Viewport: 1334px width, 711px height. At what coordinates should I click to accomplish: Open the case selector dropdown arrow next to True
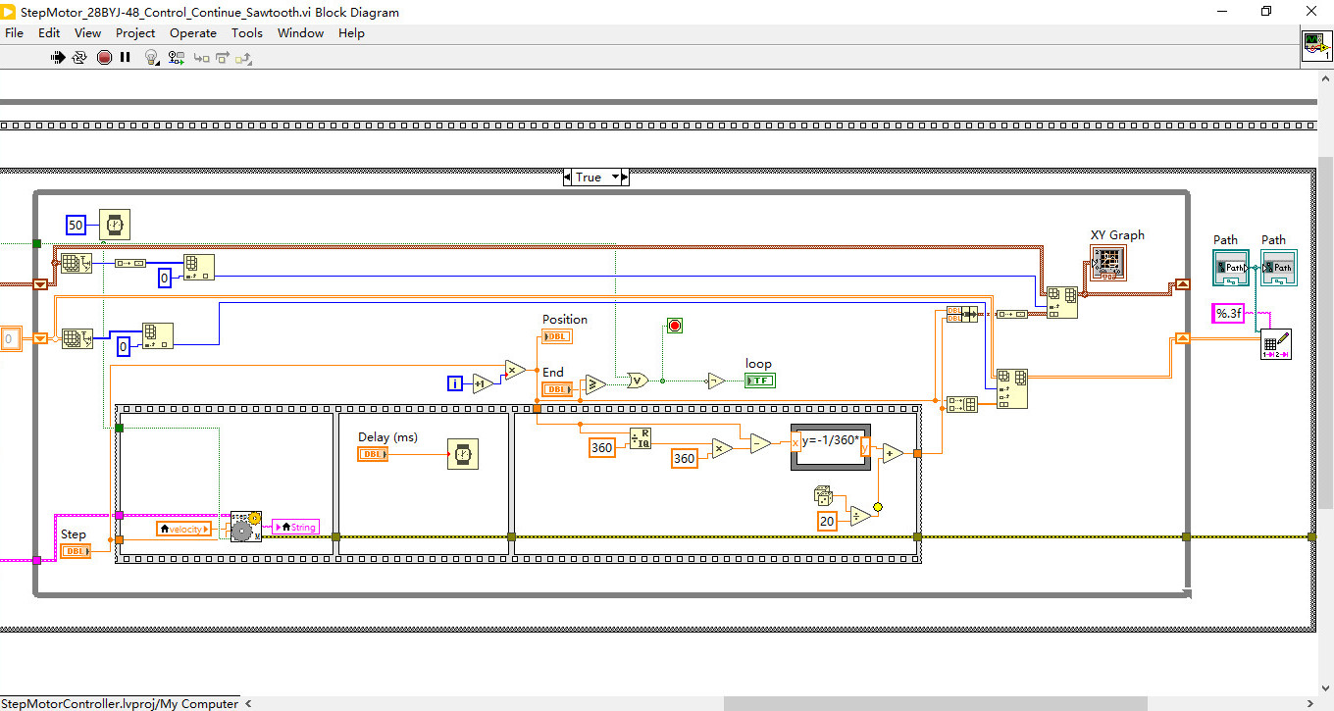[616, 178]
